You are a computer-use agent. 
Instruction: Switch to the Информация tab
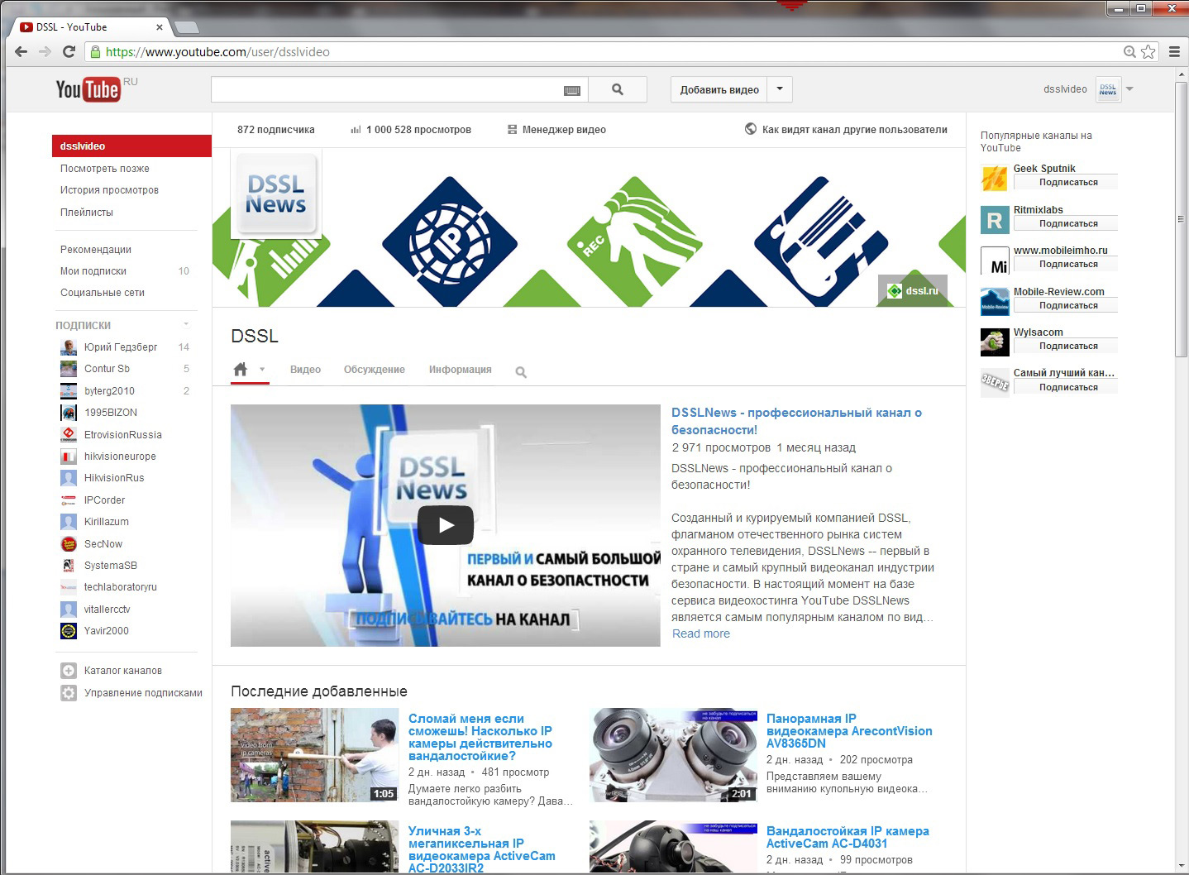(x=460, y=370)
